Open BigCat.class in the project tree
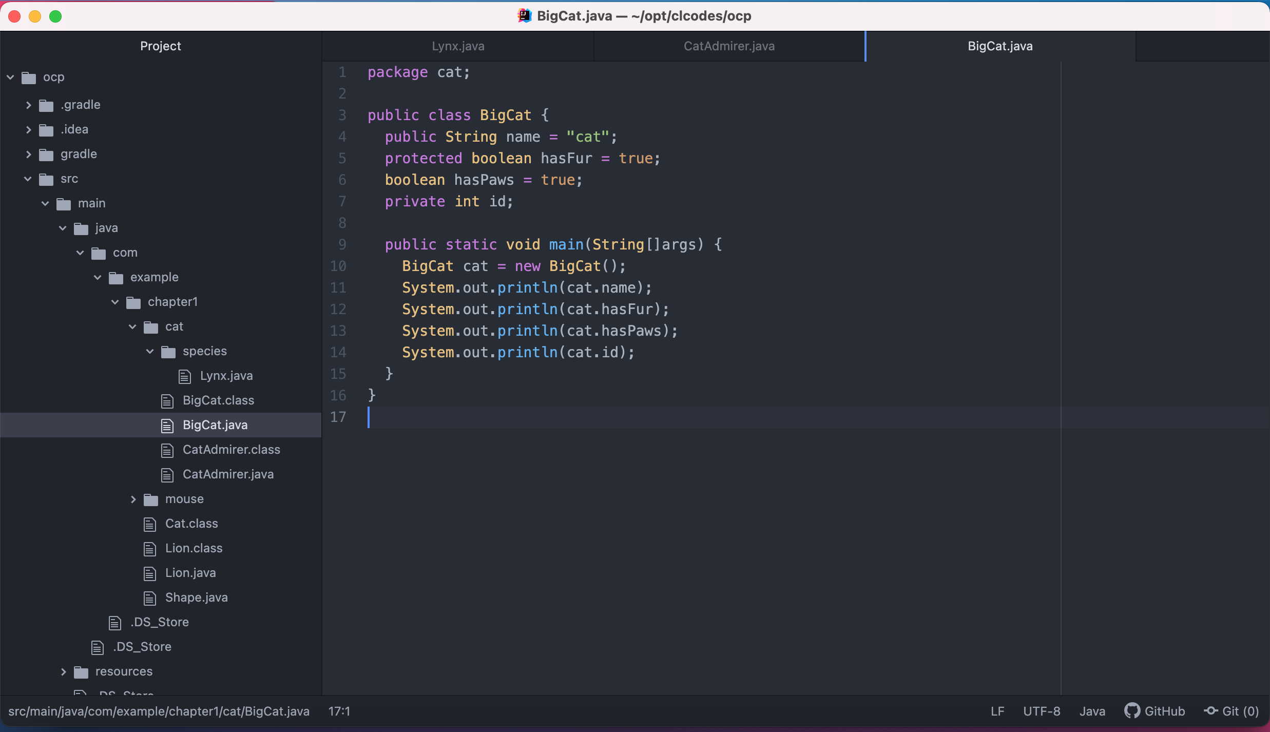1270x732 pixels. [218, 401]
